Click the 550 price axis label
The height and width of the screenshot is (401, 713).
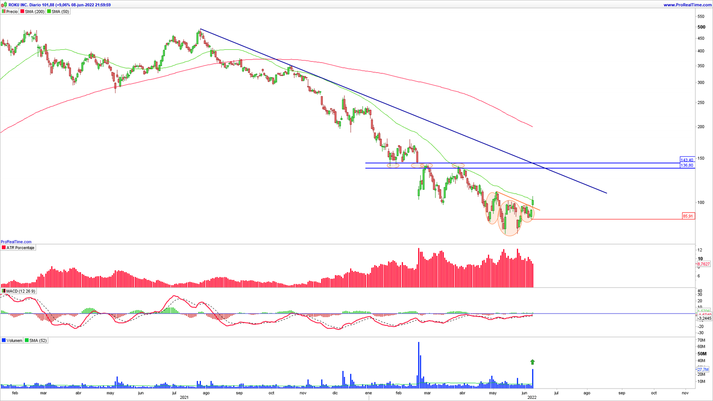(x=701, y=16)
